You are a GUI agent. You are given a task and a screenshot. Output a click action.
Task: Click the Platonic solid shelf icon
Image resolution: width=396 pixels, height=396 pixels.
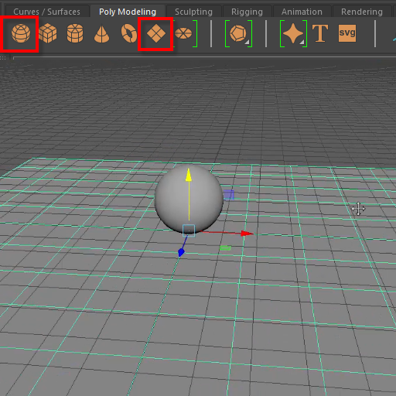(x=238, y=33)
